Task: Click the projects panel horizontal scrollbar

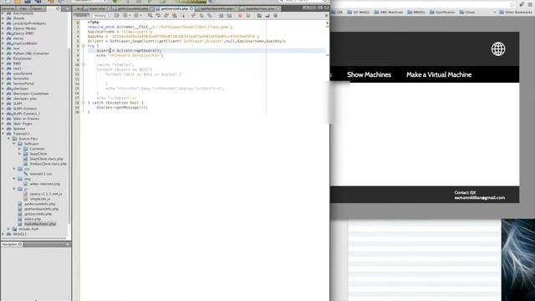Action: point(34,237)
